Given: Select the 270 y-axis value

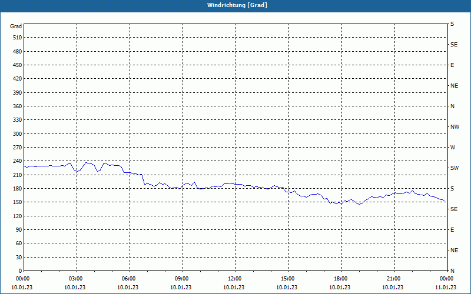Looking at the screenshot, I should 18,148.
